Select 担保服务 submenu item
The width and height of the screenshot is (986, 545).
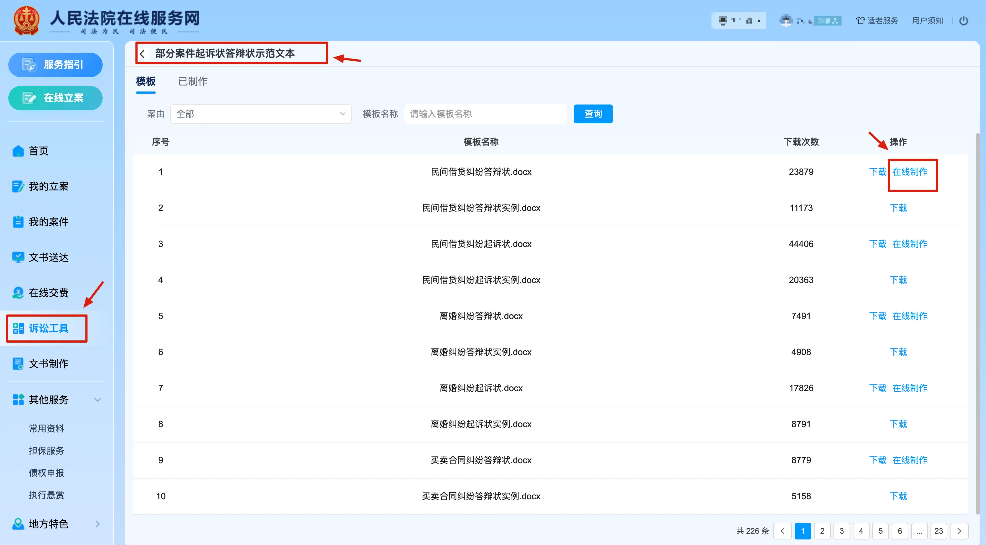click(x=46, y=450)
